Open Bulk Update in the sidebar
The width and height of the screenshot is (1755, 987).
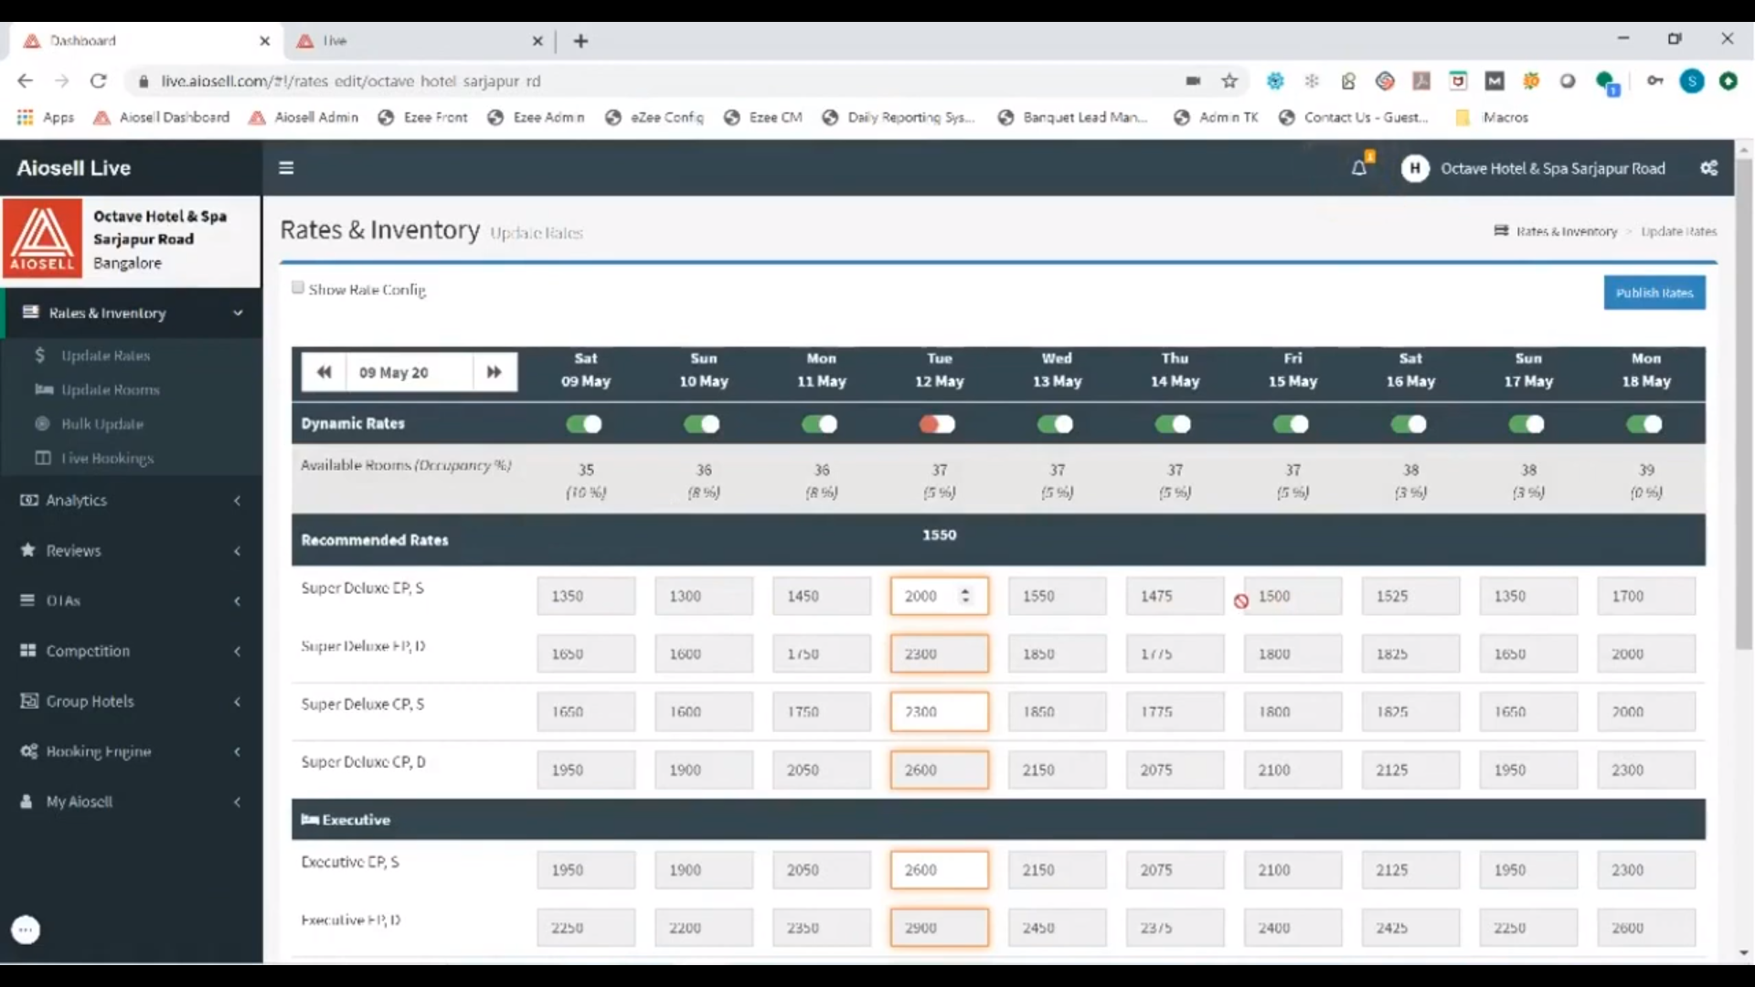click(101, 424)
